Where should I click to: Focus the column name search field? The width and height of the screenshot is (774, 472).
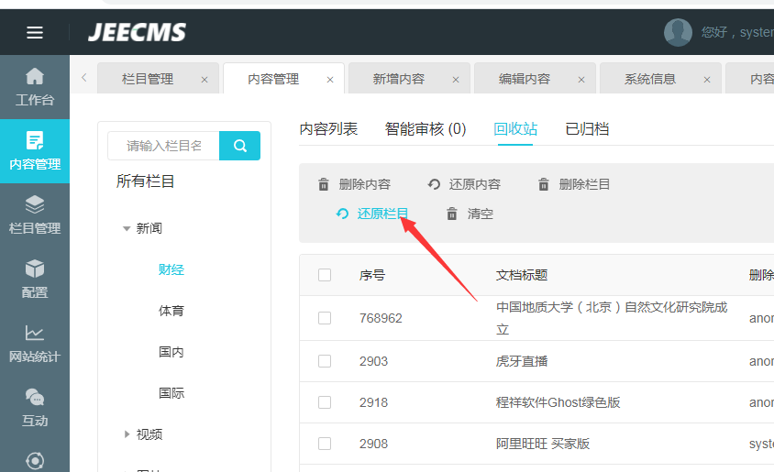[x=163, y=146]
